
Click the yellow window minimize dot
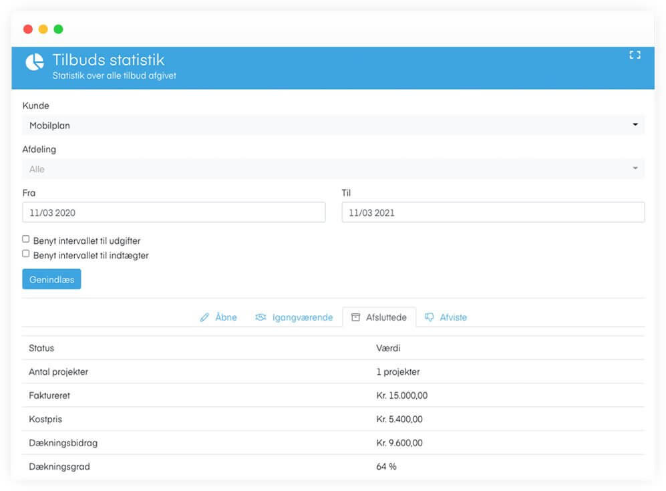[43, 29]
